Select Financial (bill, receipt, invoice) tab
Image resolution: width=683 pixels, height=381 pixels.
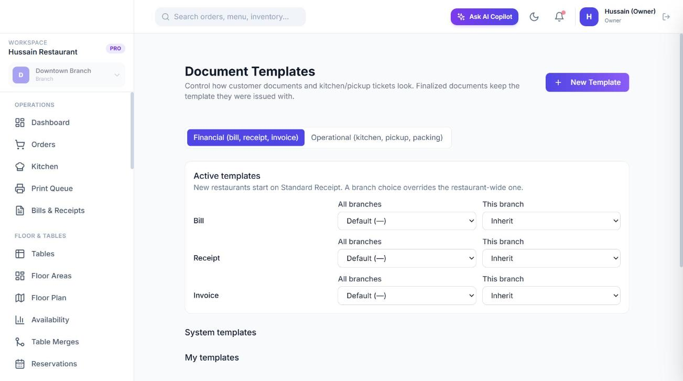246,138
